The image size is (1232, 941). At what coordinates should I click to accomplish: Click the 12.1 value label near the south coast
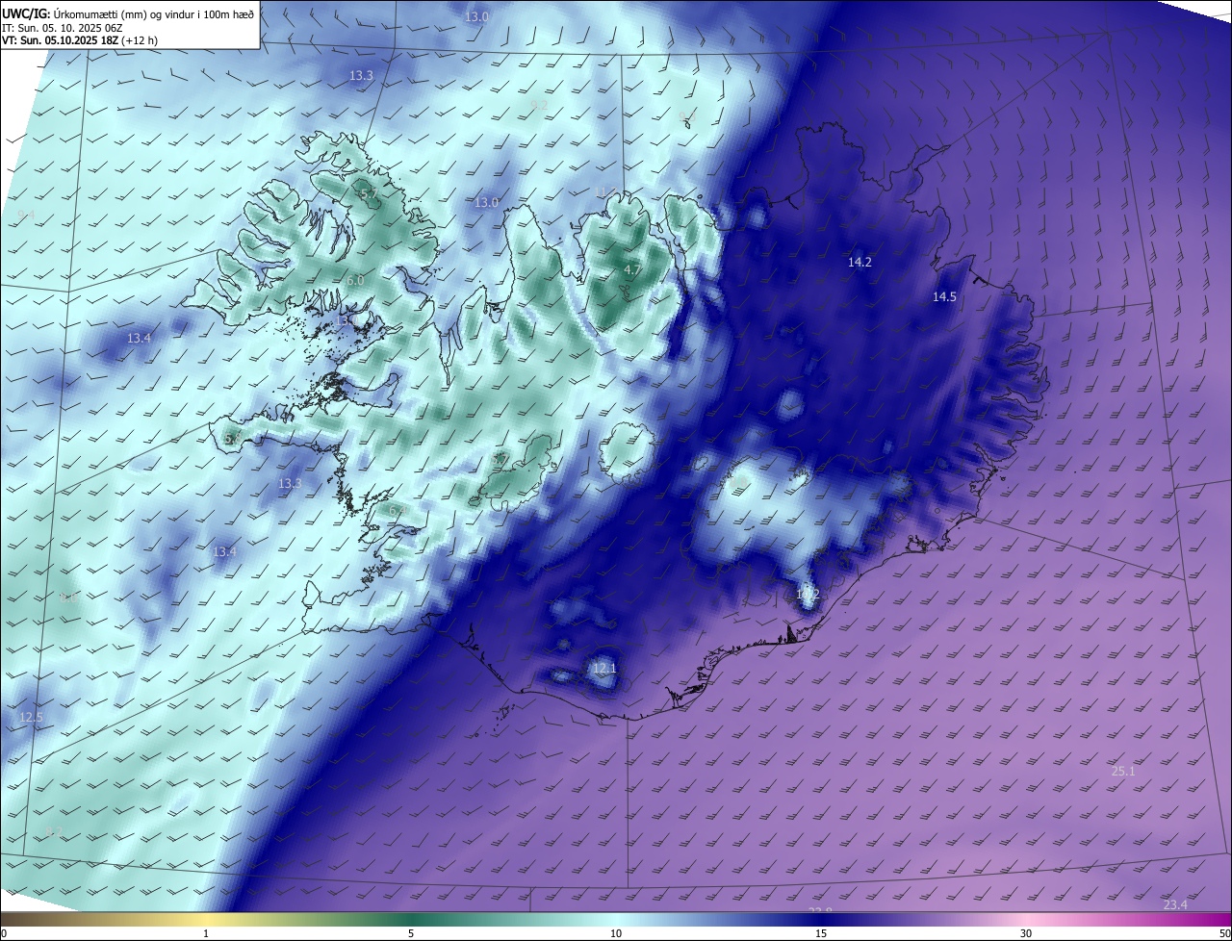(x=603, y=668)
